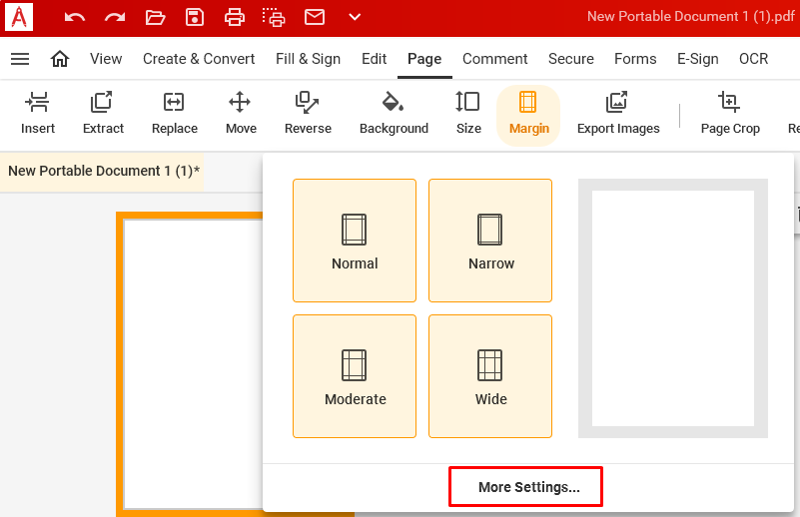The width and height of the screenshot is (800, 517).
Task: Switch to the Fill & Sign tab
Action: [309, 59]
